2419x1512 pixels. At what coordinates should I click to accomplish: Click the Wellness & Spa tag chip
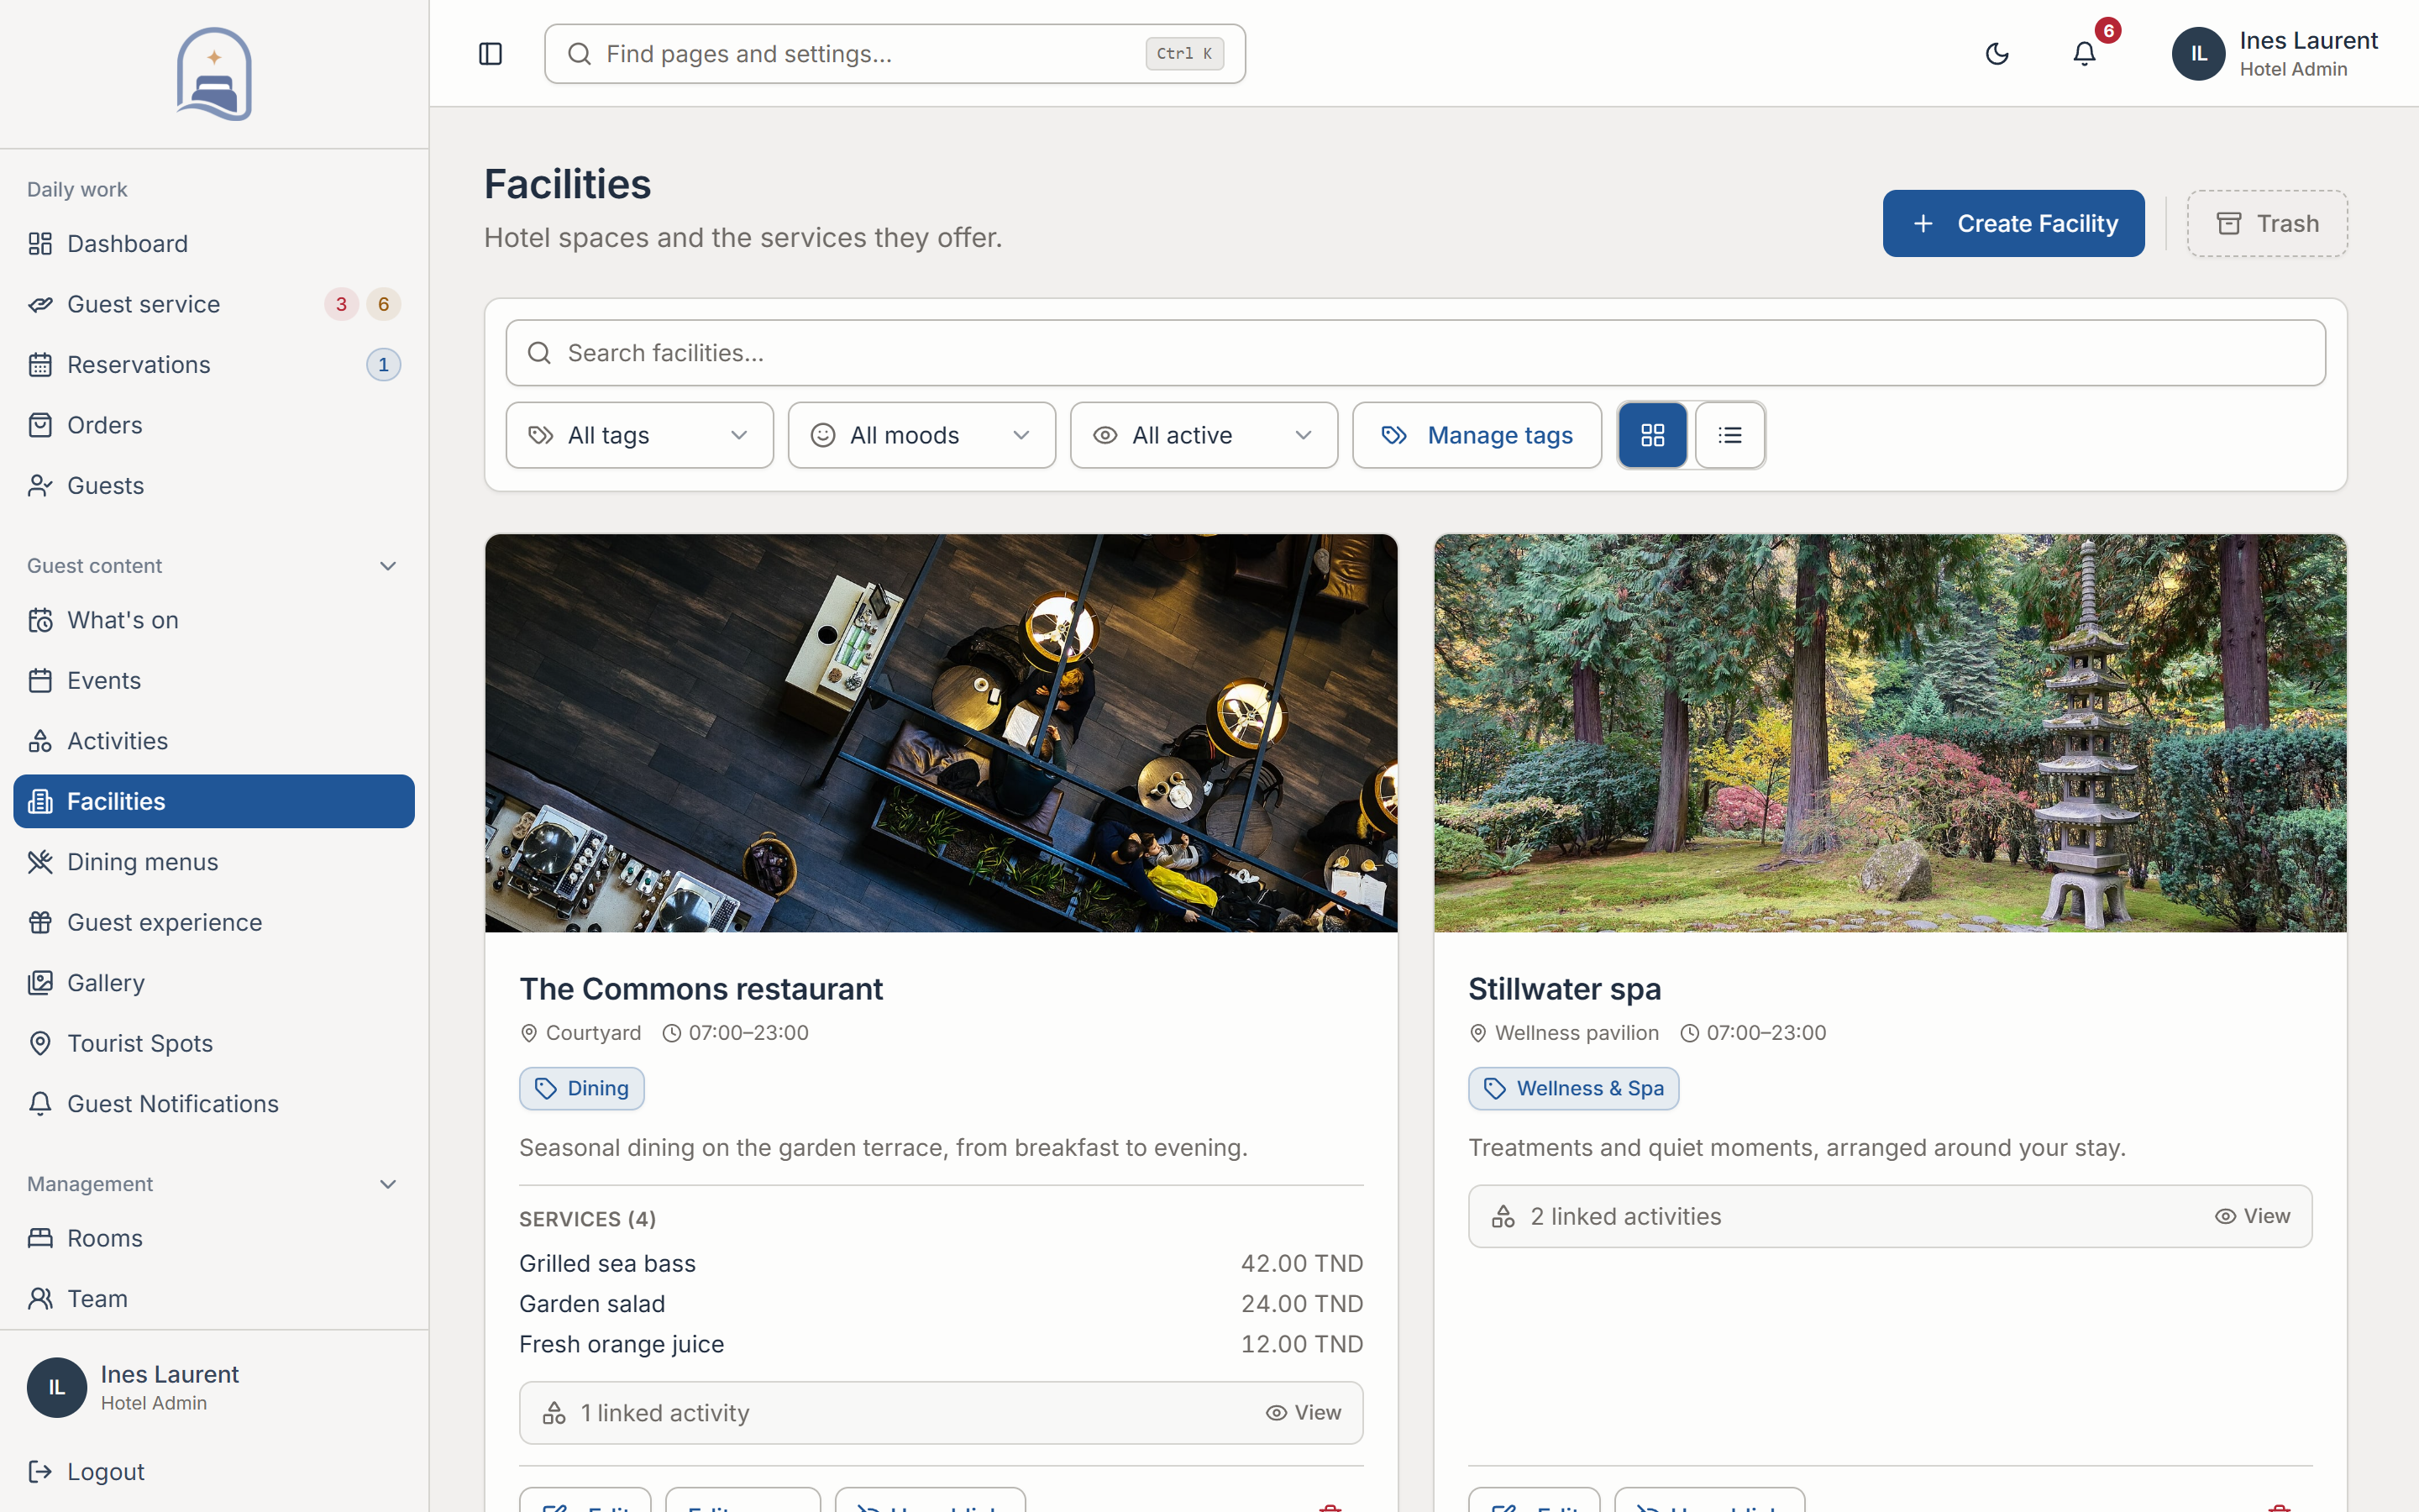1573,1088
